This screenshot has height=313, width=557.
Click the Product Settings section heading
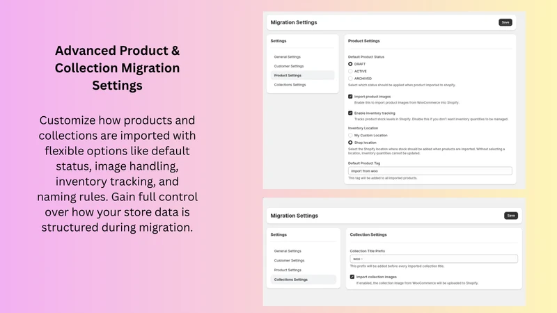[363, 41]
